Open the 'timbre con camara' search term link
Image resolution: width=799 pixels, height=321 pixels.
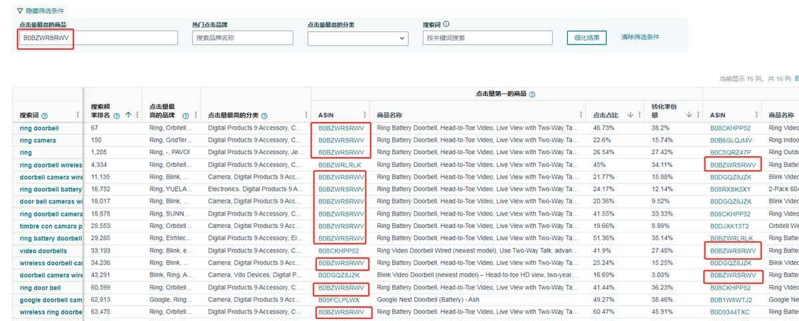click(x=51, y=226)
